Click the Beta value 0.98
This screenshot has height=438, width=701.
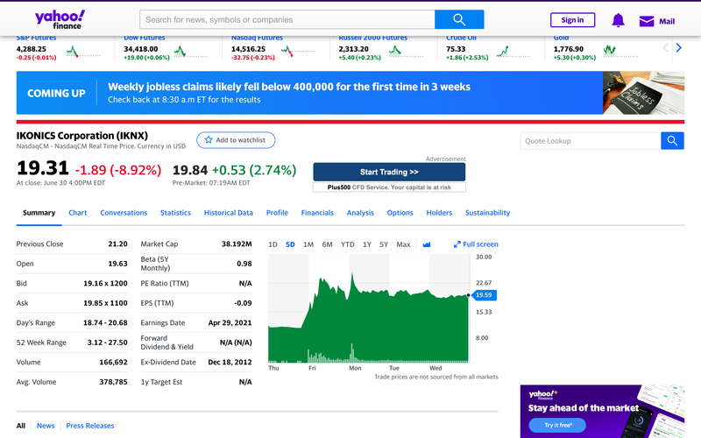244,264
